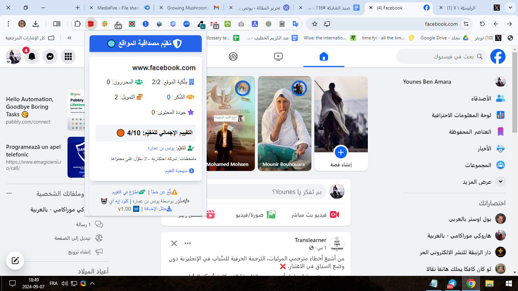This screenshot has height=291, width=518.
Task: Open the Google Translate extension icon
Action: click(x=295, y=23)
